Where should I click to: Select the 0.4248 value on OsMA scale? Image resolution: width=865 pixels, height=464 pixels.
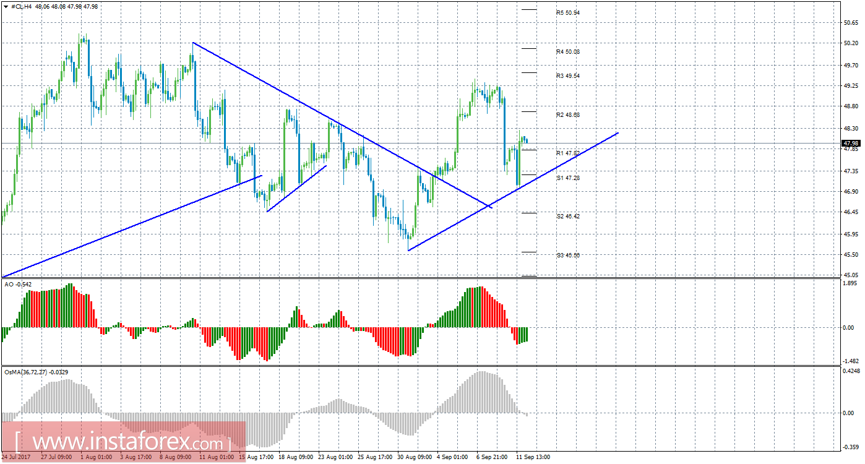click(851, 372)
